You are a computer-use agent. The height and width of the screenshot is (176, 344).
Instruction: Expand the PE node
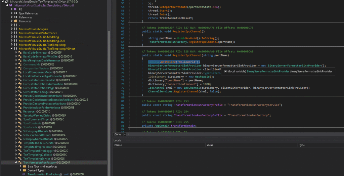click(12, 9)
